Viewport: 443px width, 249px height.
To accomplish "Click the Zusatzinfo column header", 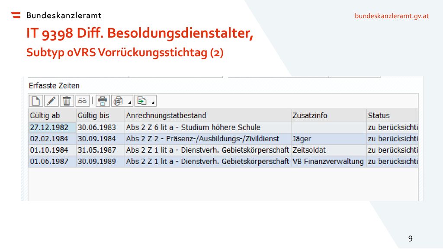I will point(329,115).
